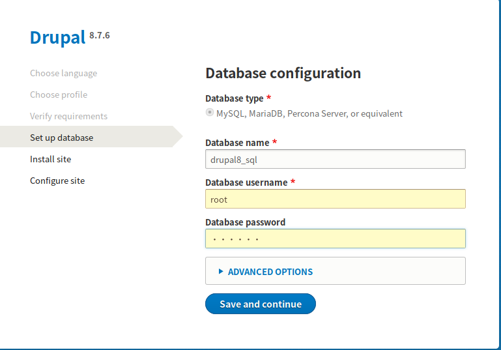Click the MySQL, MariaDB, Percona Server option label
Viewport: 501px width, 350px height.
[x=309, y=114]
